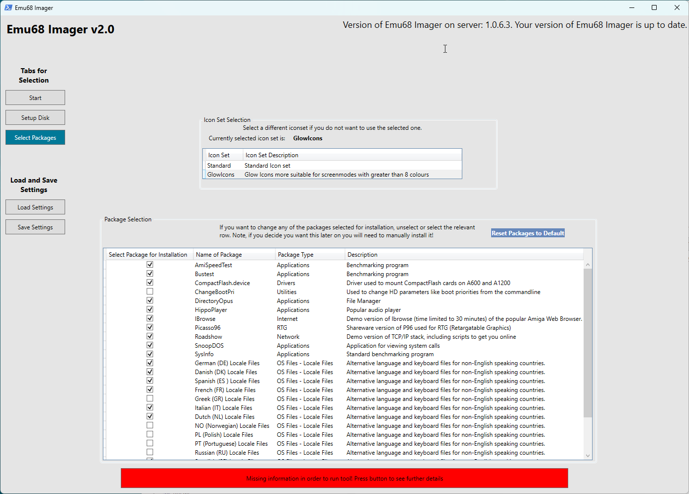Click the package list scrollbar down arrow
Viewport: 689px width, 494px height.
[588, 455]
